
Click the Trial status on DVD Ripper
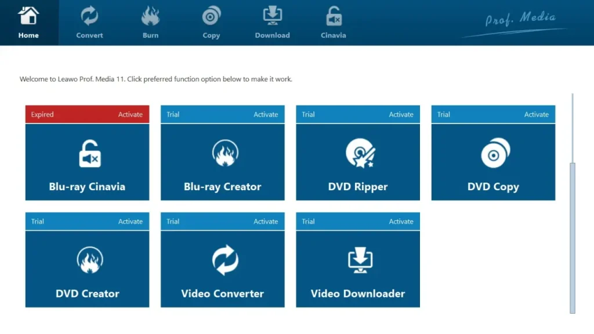308,114
